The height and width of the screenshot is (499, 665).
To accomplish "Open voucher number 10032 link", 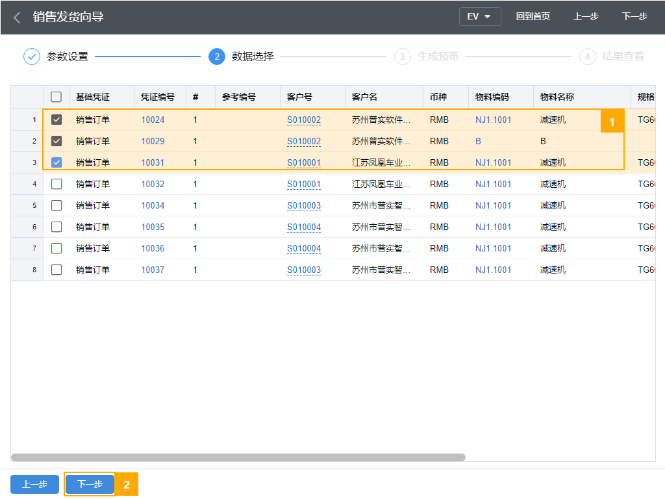I will (153, 184).
